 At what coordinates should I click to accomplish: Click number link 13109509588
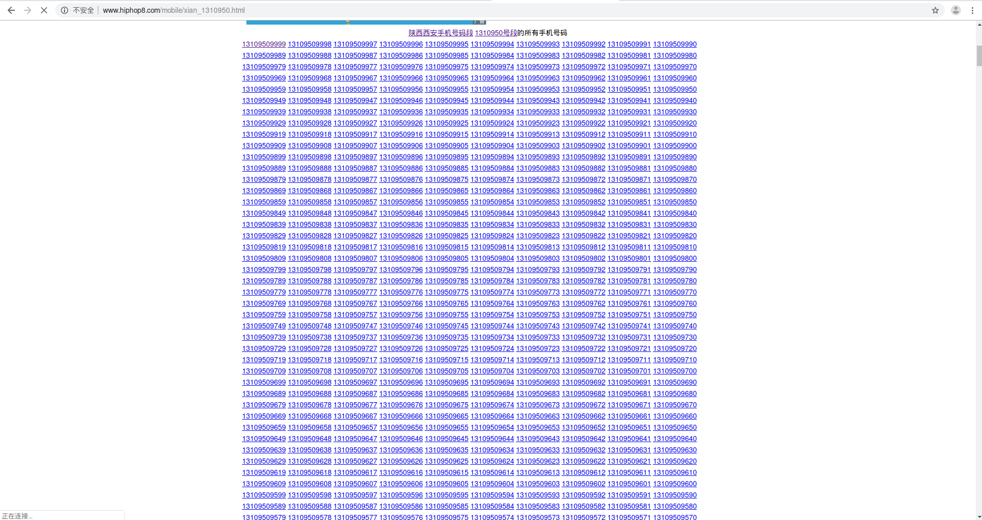tap(309, 507)
